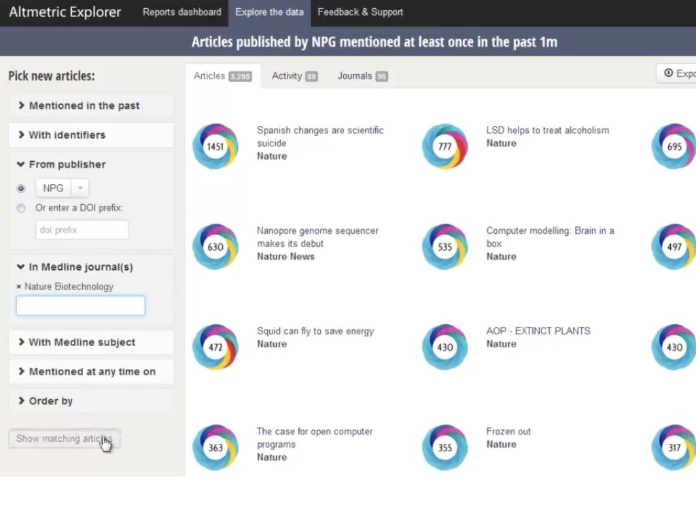The height and width of the screenshot is (522, 696).
Task: Click the 535 Altmetric score badge
Action: [445, 247]
